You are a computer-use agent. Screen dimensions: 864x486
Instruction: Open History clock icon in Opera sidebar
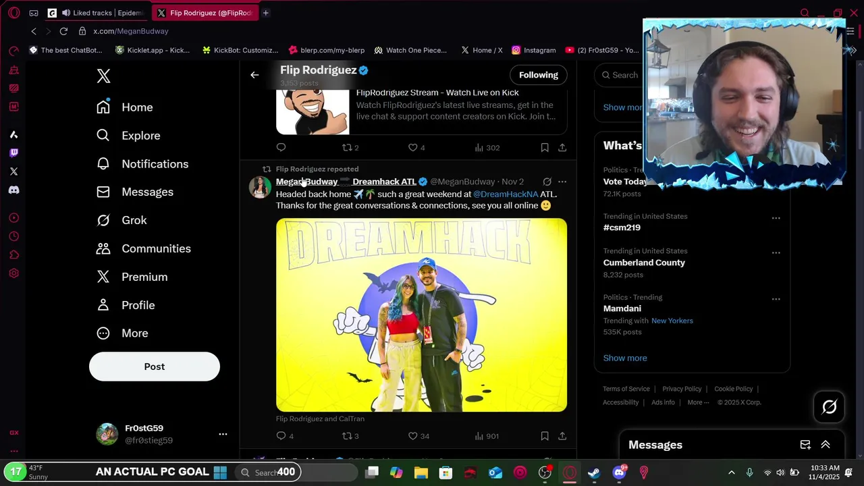point(13,236)
